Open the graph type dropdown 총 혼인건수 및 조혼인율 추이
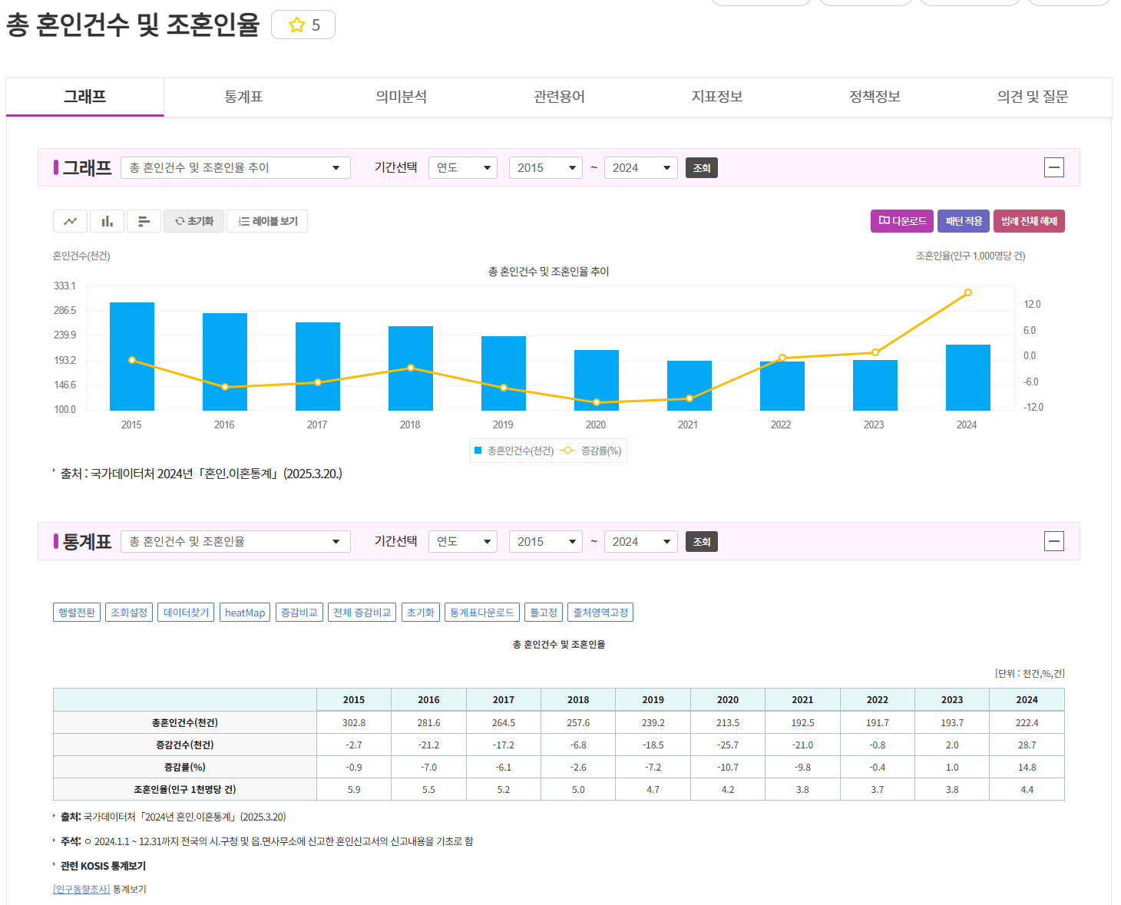Image resolution: width=1121 pixels, height=905 pixels. pos(235,167)
